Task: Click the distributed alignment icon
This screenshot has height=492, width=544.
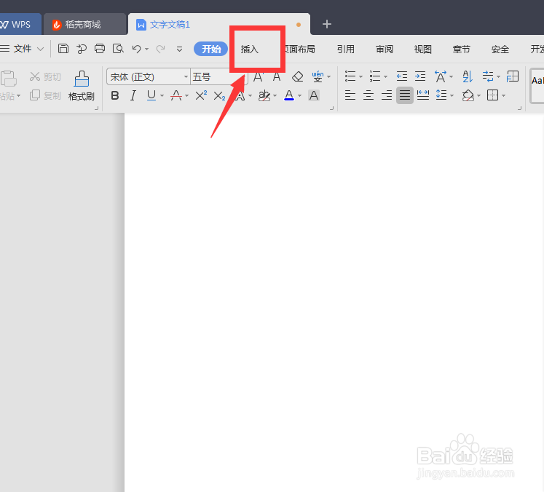Action: click(x=423, y=95)
